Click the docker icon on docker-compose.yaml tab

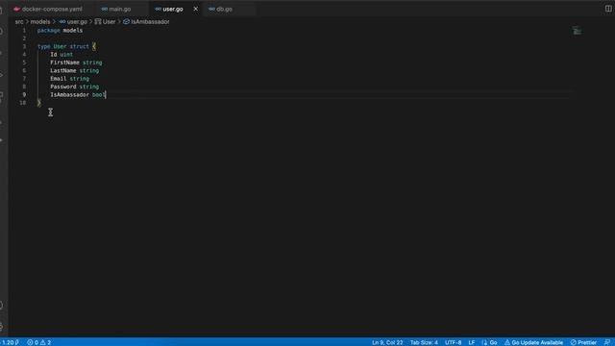pos(16,9)
